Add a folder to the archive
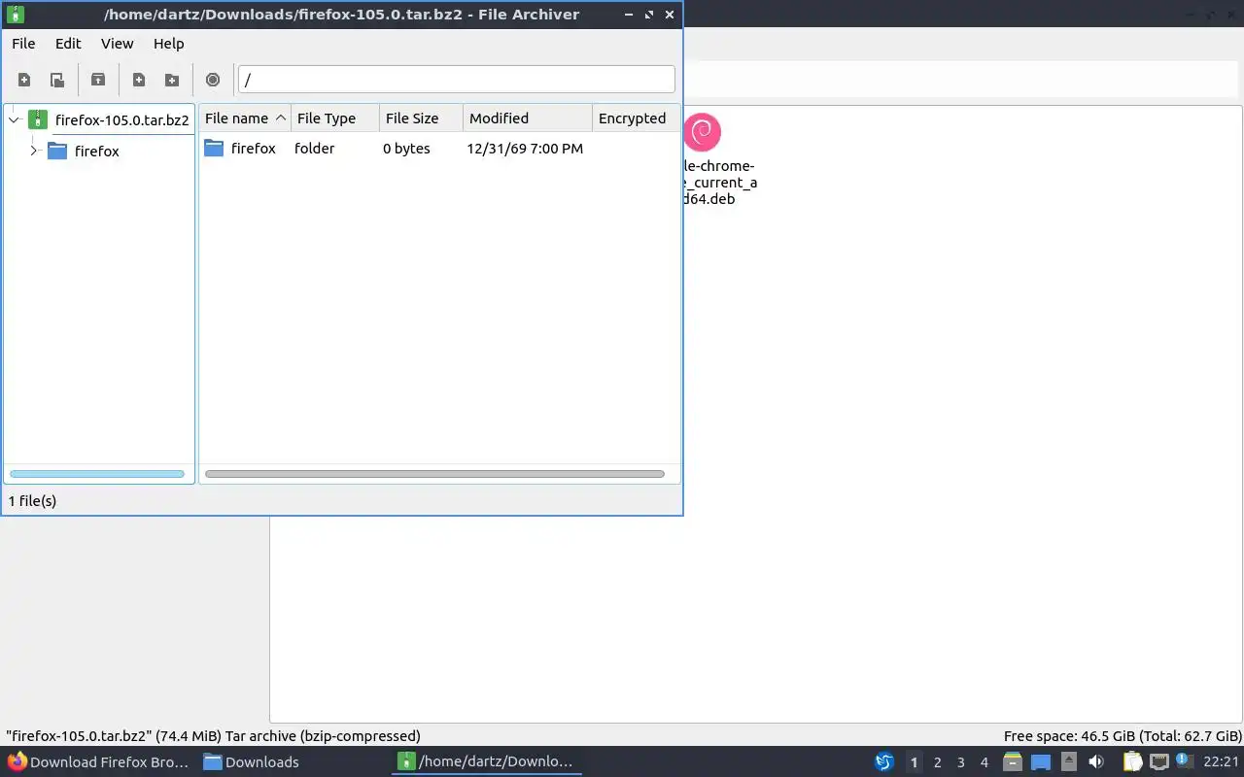Image resolution: width=1244 pixels, height=777 pixels. click(x=172, y=80)
